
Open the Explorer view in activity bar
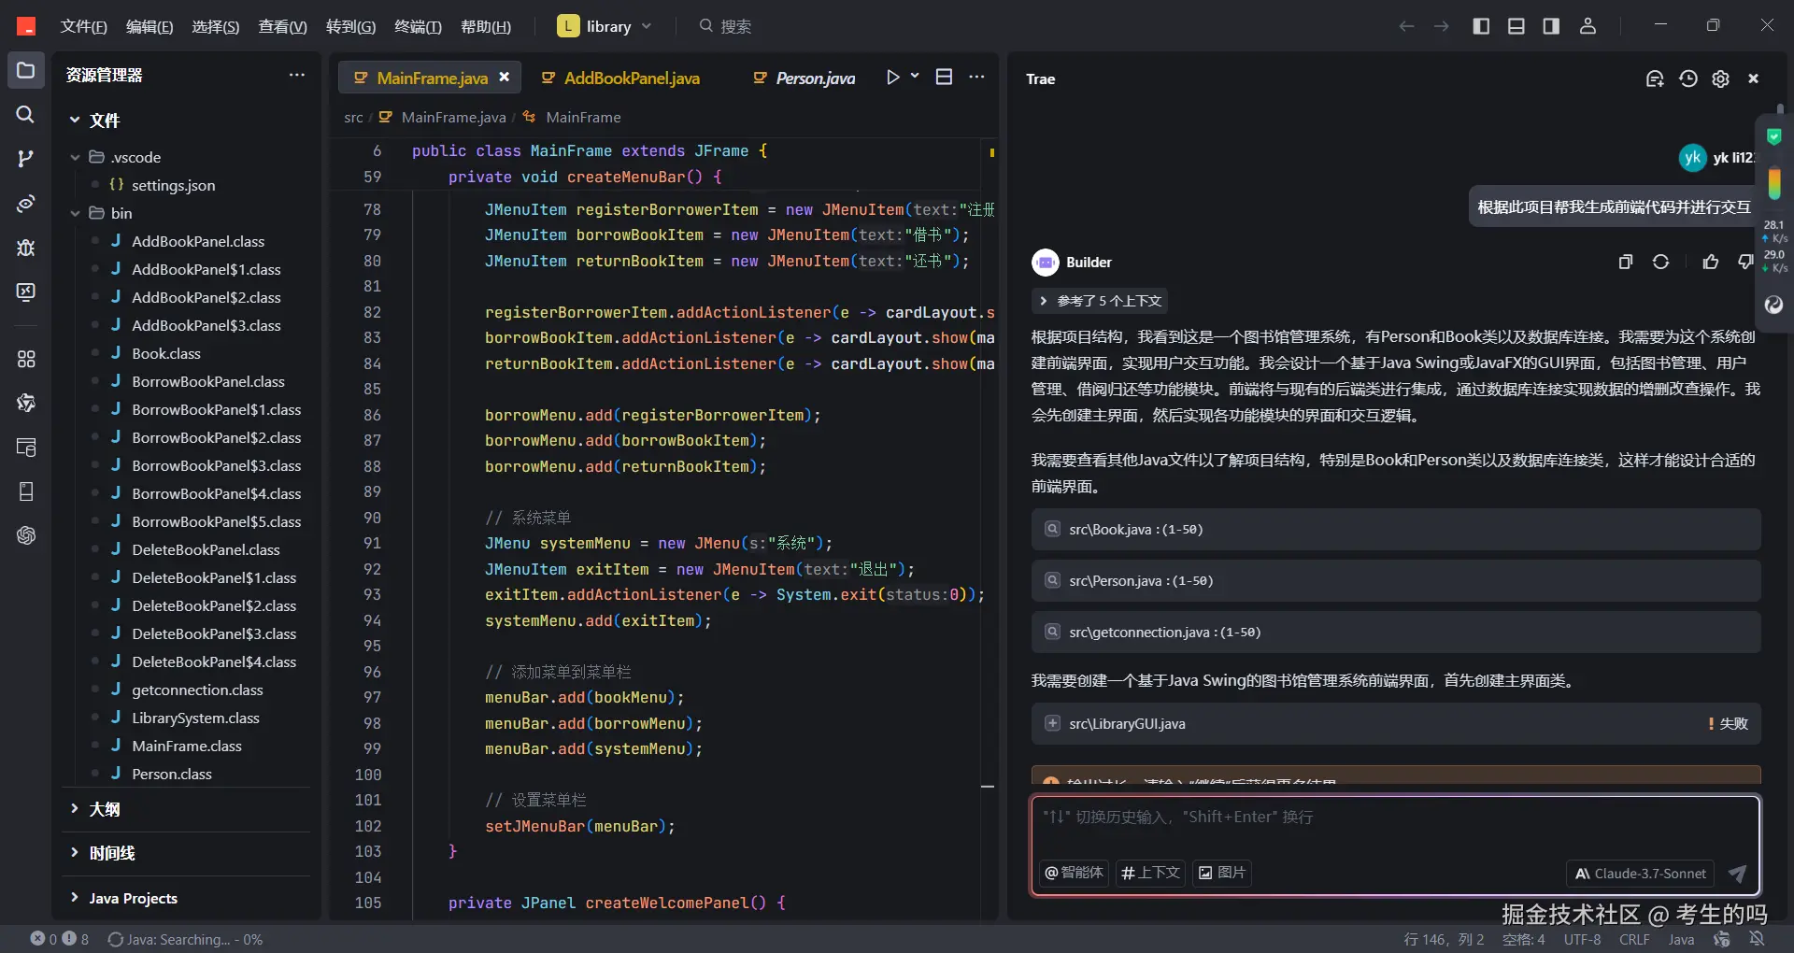pyautogui.click(x=26, y=70)
